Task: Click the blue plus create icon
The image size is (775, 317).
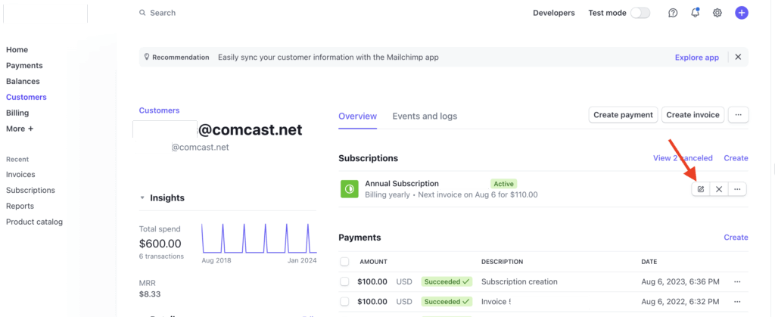Action: pos(742,13)
